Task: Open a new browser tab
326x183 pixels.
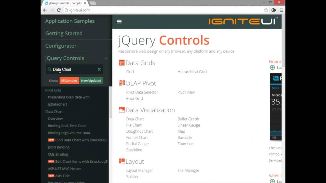Action: point(93,3)
